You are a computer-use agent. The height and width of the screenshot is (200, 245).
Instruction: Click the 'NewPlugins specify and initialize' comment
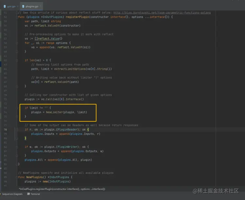click(66, 173)
